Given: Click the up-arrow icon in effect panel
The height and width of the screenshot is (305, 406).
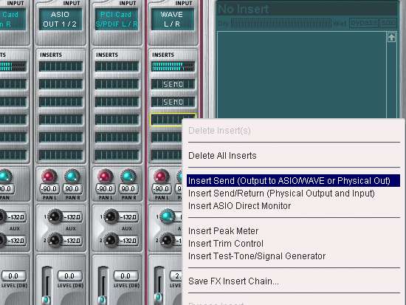Looking at the screenshot, I should (x=391, y=38).
